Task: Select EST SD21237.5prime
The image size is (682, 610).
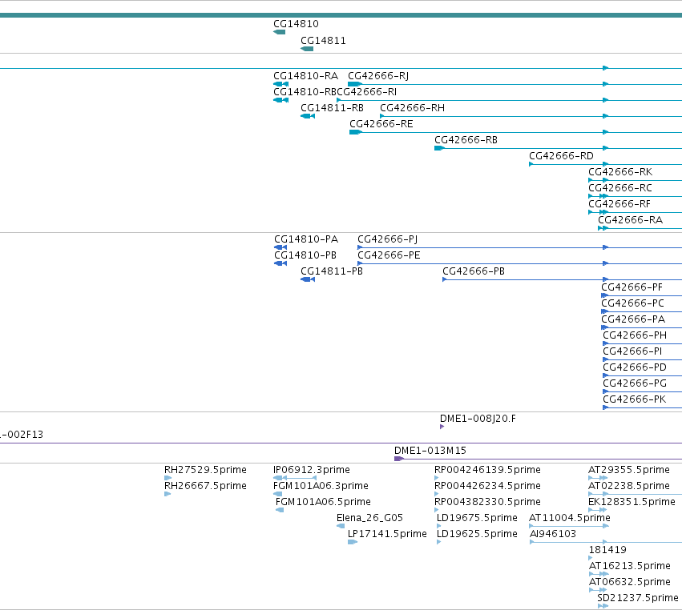Action: (x=638, y=598)
